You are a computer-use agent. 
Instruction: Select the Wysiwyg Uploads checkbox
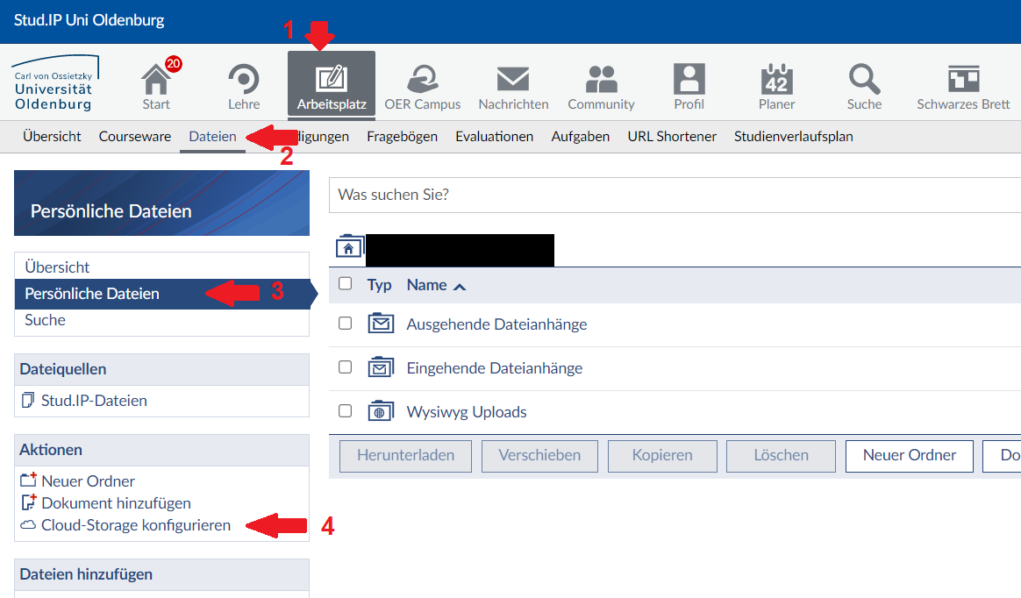(x=346, y=411)
